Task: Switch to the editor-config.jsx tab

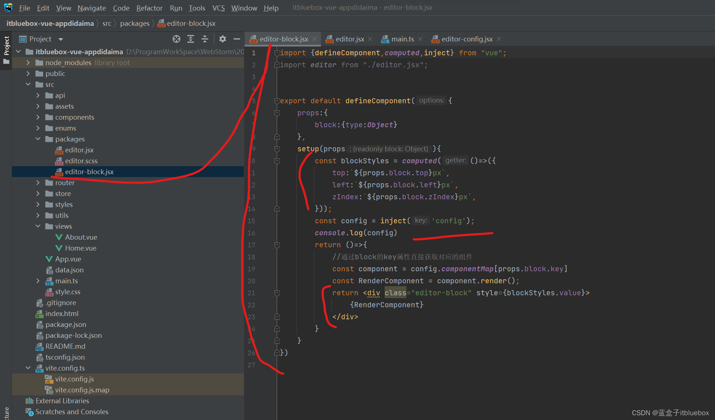Action: click(x=467, y=39)
